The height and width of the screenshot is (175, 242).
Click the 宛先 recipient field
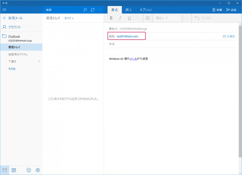click(127, 36)
